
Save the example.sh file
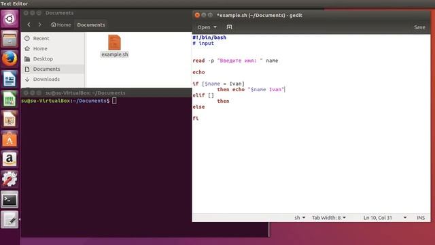(419, 27)
